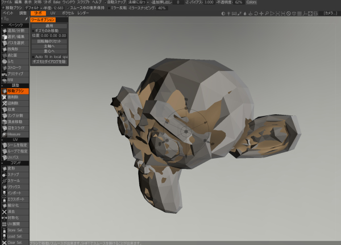Toggle the ミラー反転 (mirror flip) checkbox
The width and height of the screenshot is (341, 245).
[x=111, y=8]
